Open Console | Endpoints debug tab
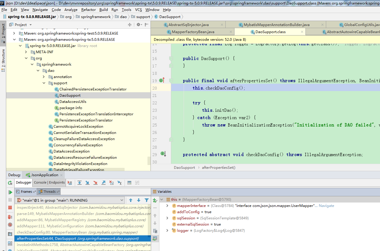Viewport: 380px width, 251px height. 49,182
